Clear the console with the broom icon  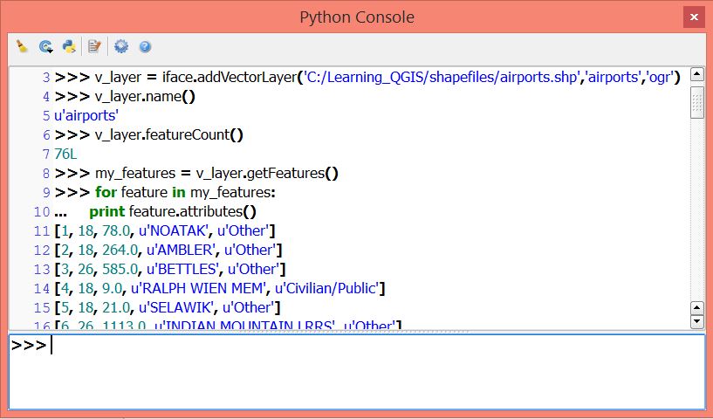click(x=21, y=46)
